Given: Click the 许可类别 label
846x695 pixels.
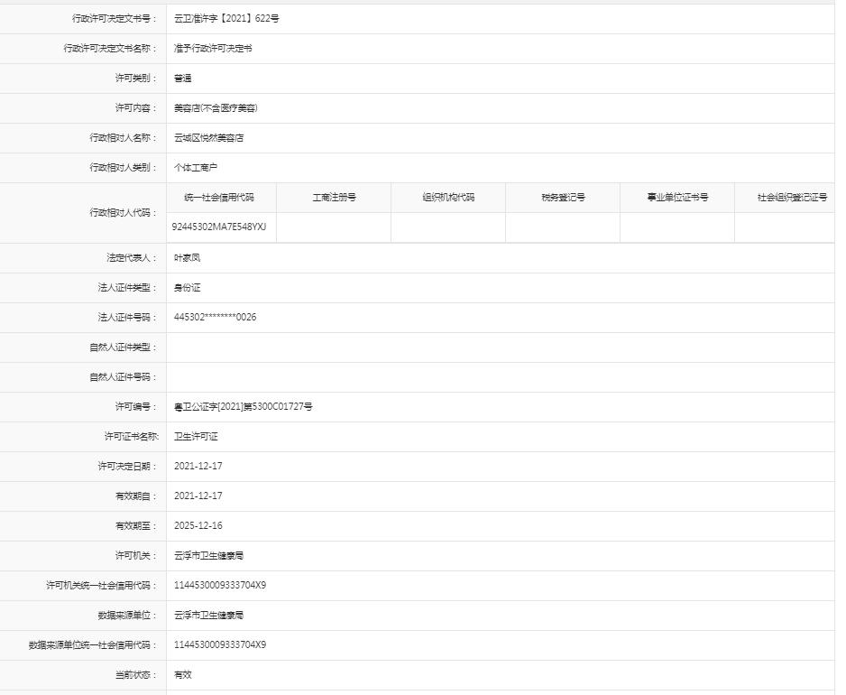Looking at the screenshot, I should 136,78.
